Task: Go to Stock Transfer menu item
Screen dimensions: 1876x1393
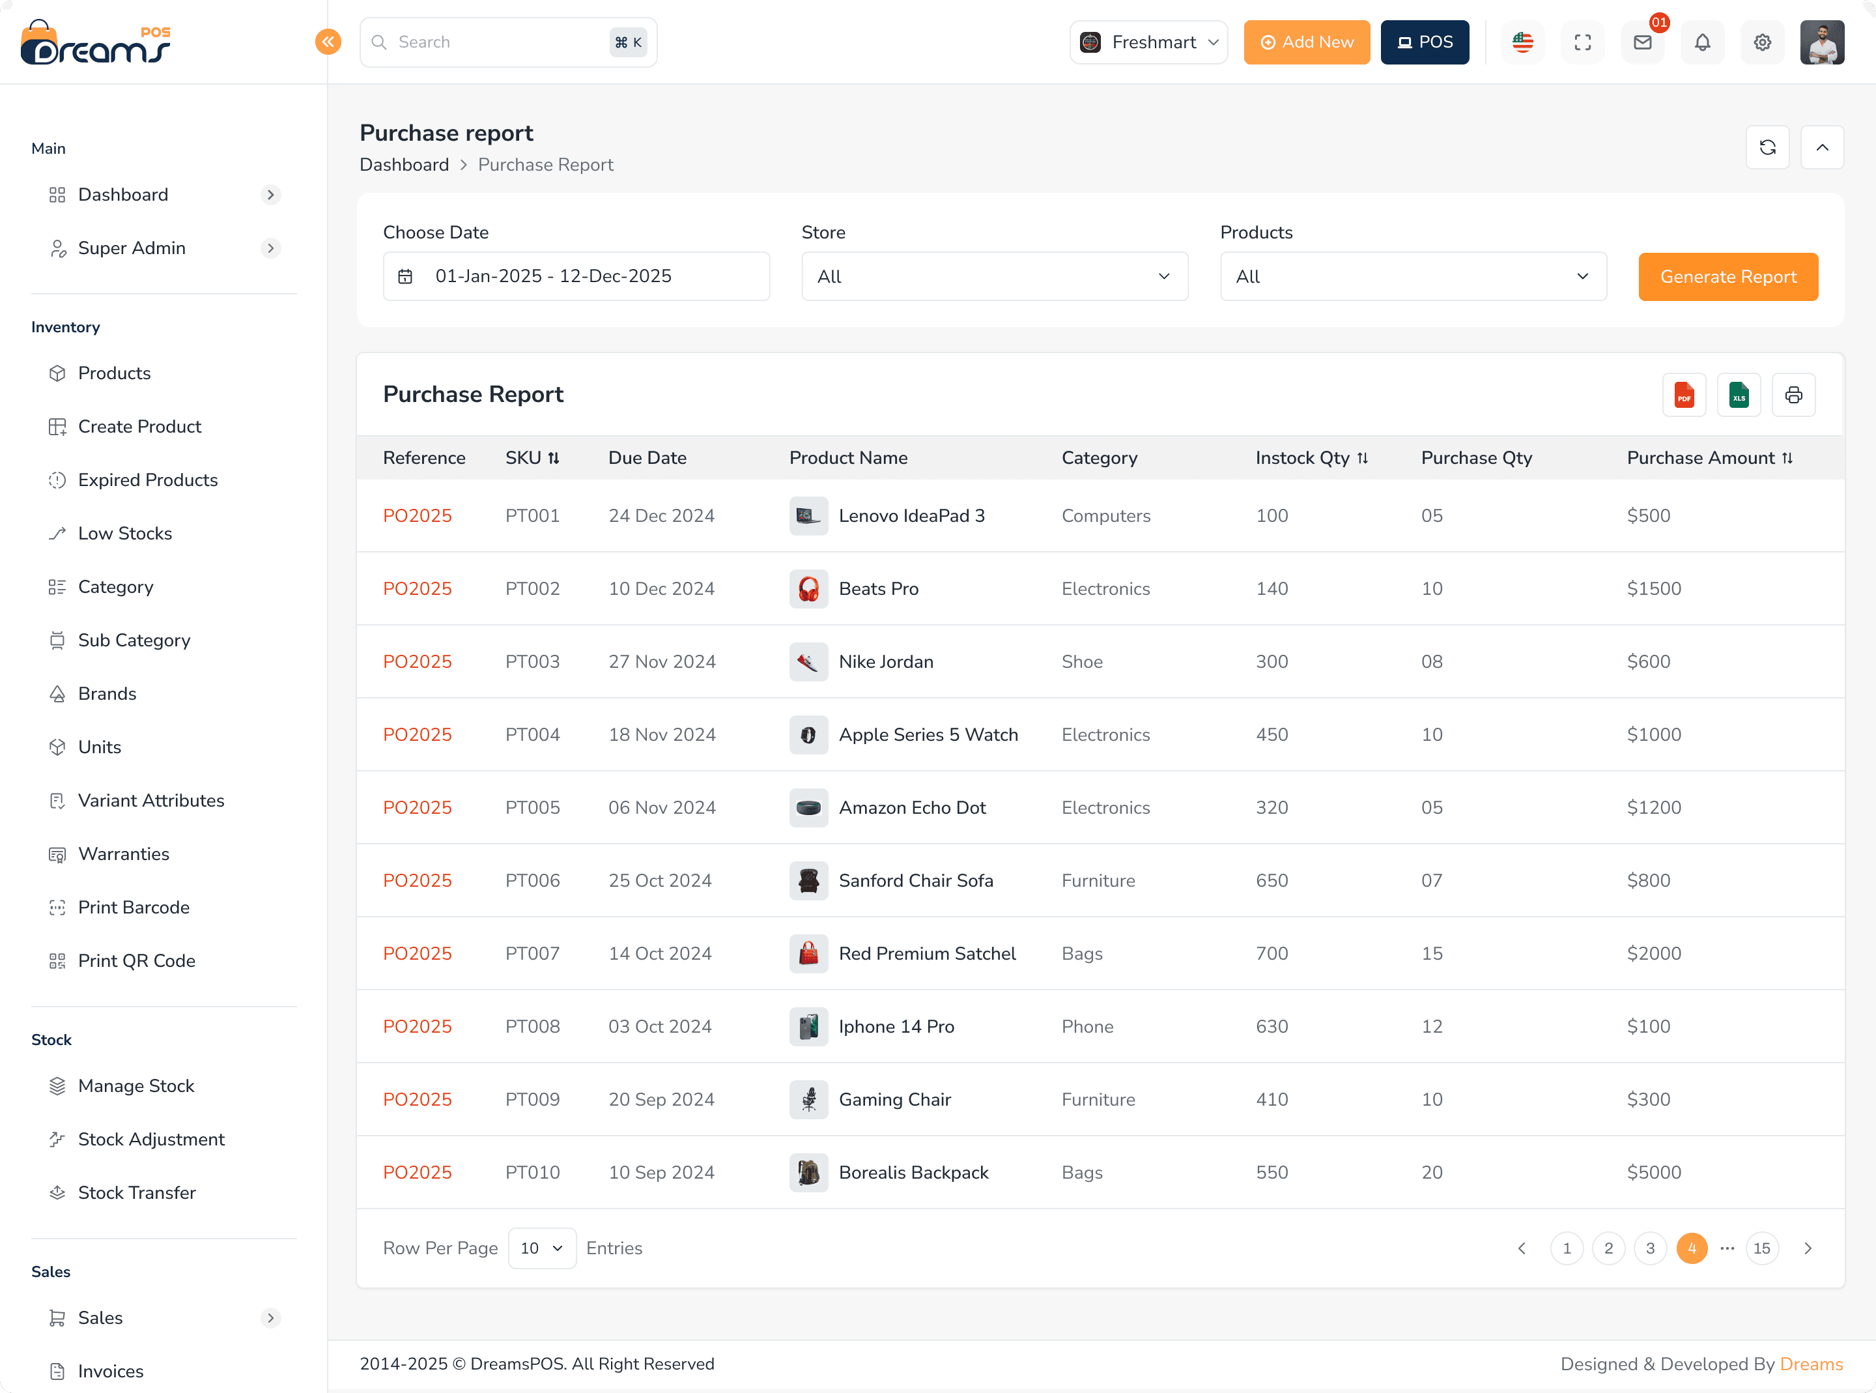Action: (137, 1192)
